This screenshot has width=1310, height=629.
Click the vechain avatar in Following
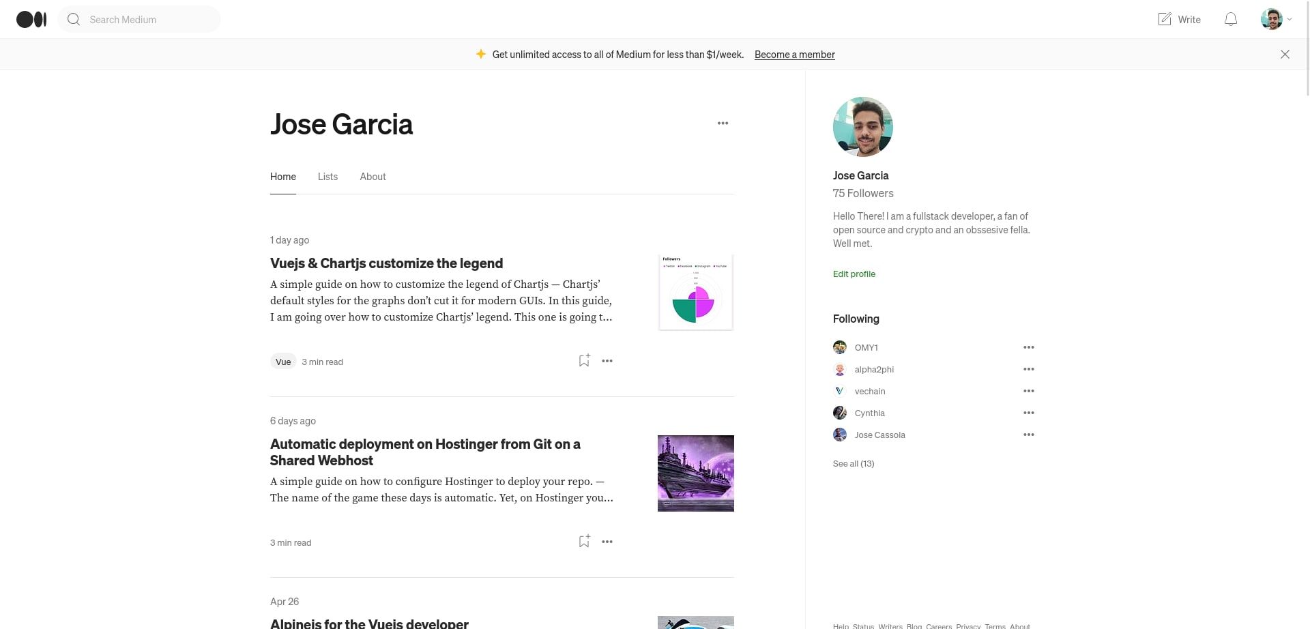coord(840,391)
